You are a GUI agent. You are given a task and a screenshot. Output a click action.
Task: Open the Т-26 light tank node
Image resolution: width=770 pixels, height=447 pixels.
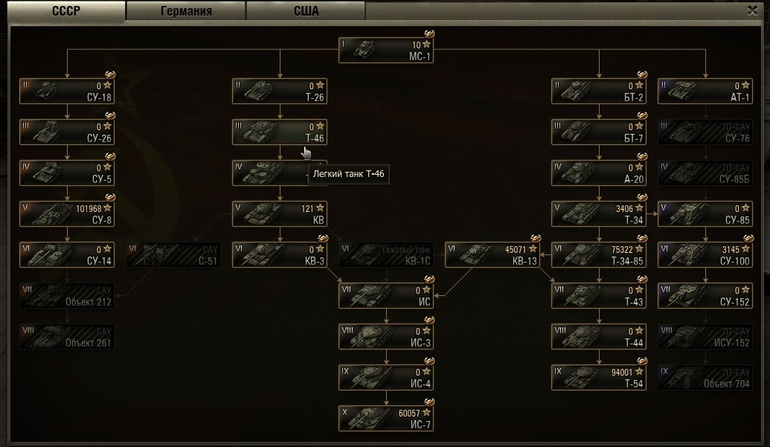[x=280, y=91]
